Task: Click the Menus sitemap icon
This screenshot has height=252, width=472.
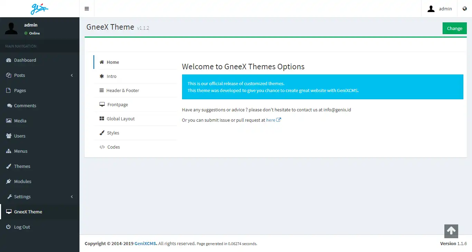Action: click(x=9, y=151)
